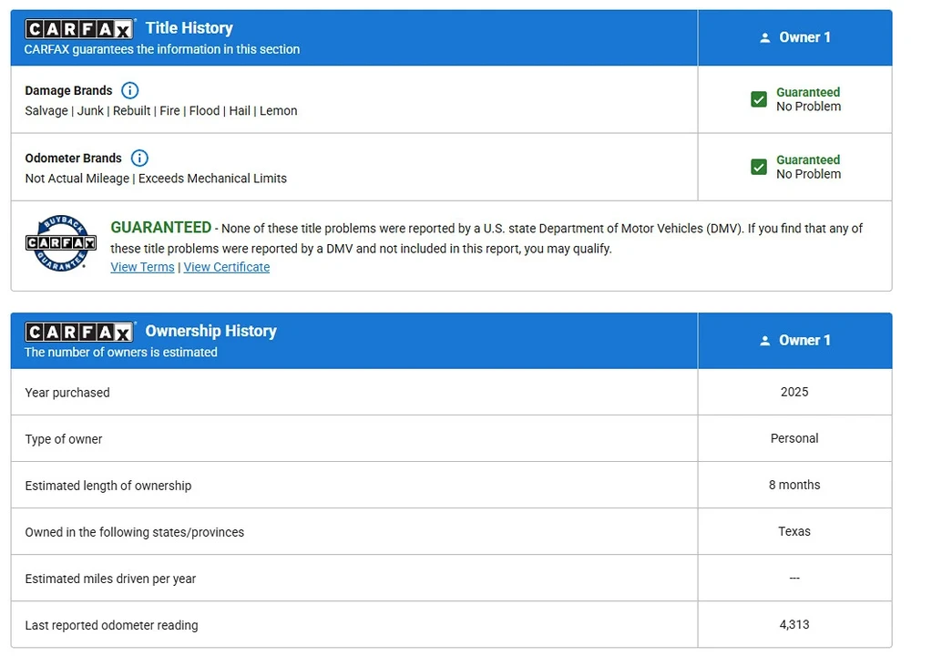Click the Odometer Brands green checkmark
Viewport: 932px width, 656px height.
point(758,167)
